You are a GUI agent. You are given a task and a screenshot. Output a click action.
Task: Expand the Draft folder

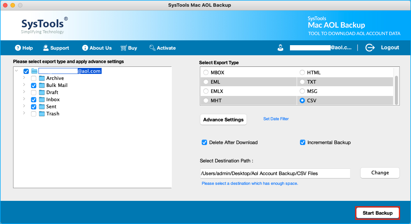[24, 92]
